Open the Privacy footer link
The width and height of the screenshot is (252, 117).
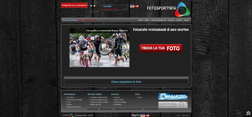pos(69,104)
